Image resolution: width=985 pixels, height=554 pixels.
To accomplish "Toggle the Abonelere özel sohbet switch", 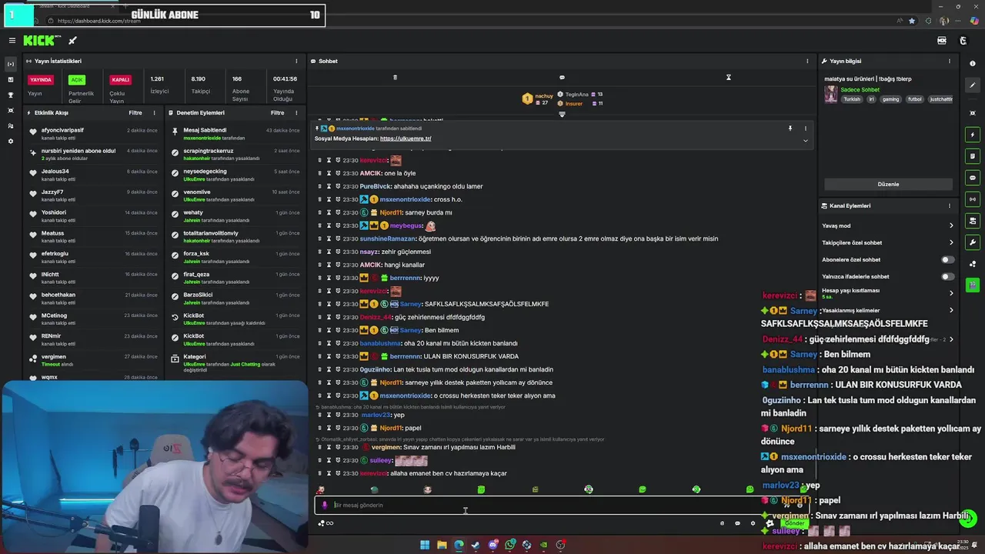I will coord(947,260).
